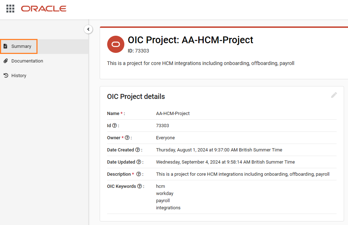This screenshot has width=348, height=225.
Task: Click the Summary document icon
Action: 6,46
